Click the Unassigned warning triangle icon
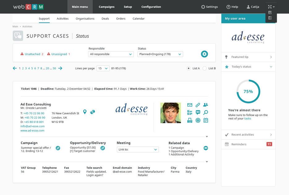This screenshot has width=289, height=195. (x=49, y=54)
